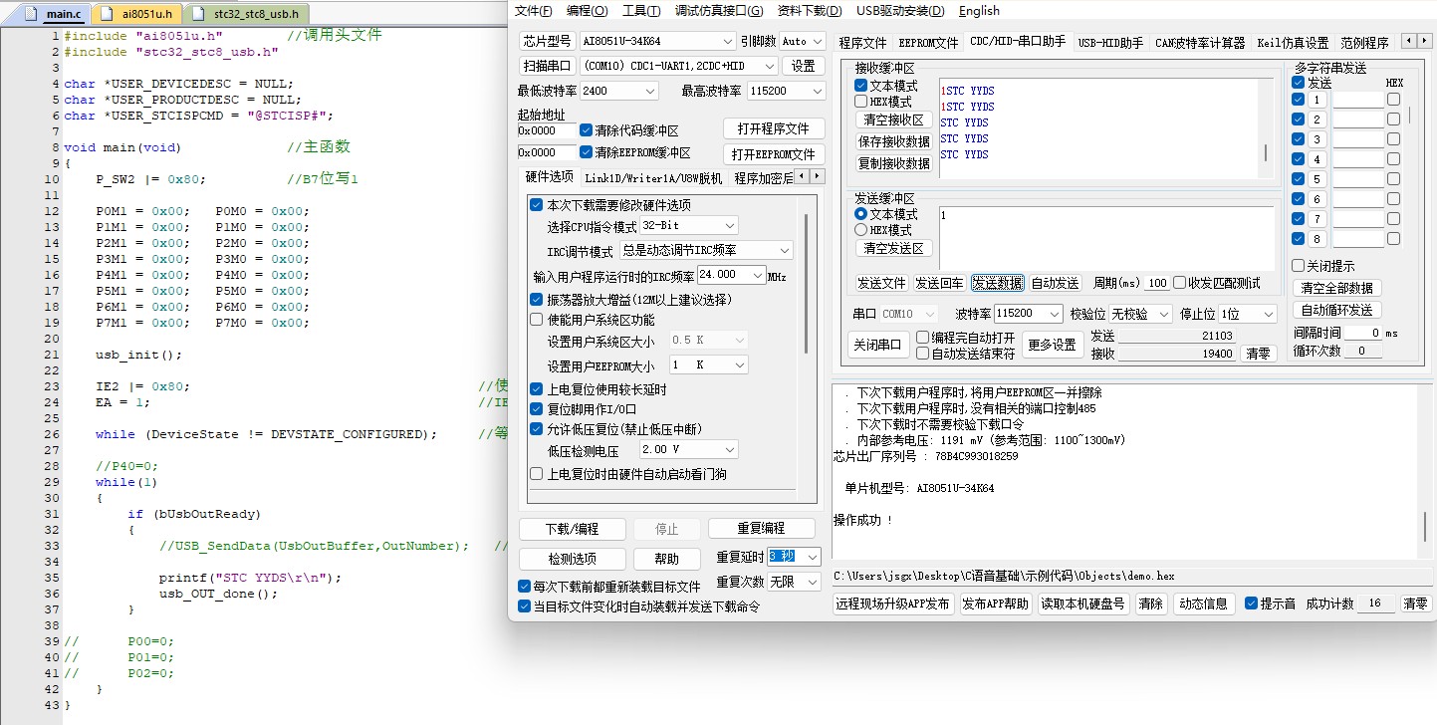Select HEX模式 radio in the send buffer

pos(861,230)
